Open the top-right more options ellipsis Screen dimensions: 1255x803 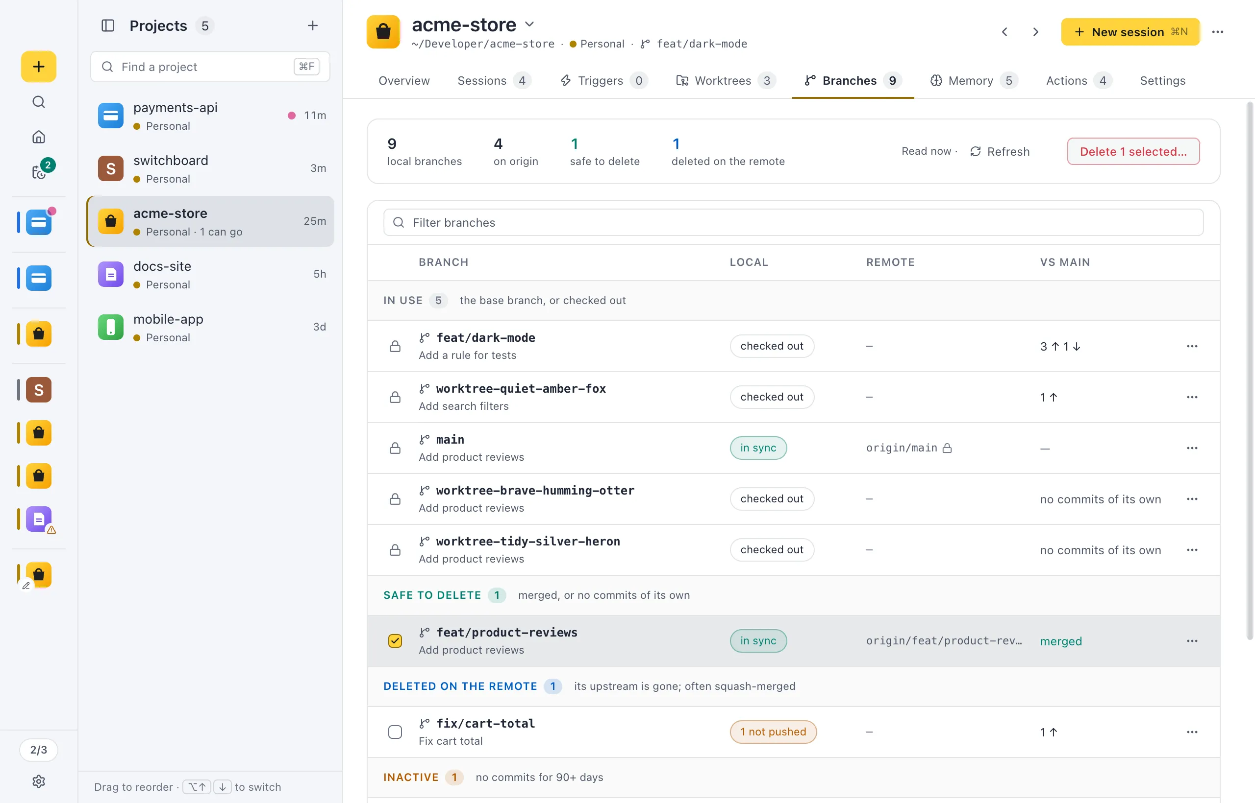tap(1218, 32)
